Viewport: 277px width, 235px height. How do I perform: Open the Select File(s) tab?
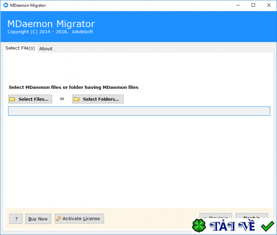pos(20,48)
